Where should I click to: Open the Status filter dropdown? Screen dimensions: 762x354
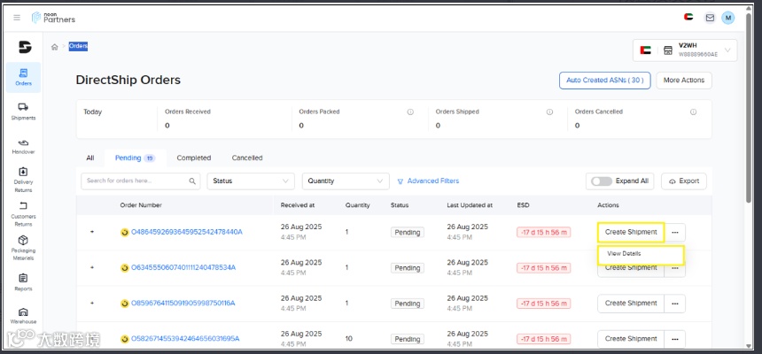coord(251,181)
